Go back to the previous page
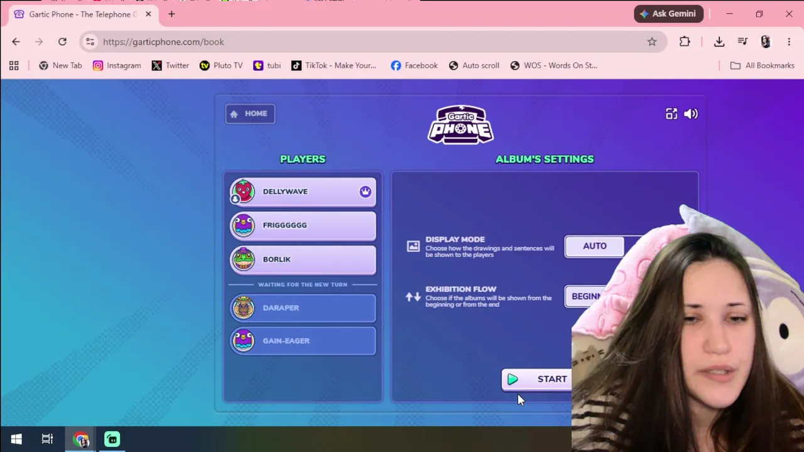The image size is (804, 452). click(16, 41)
